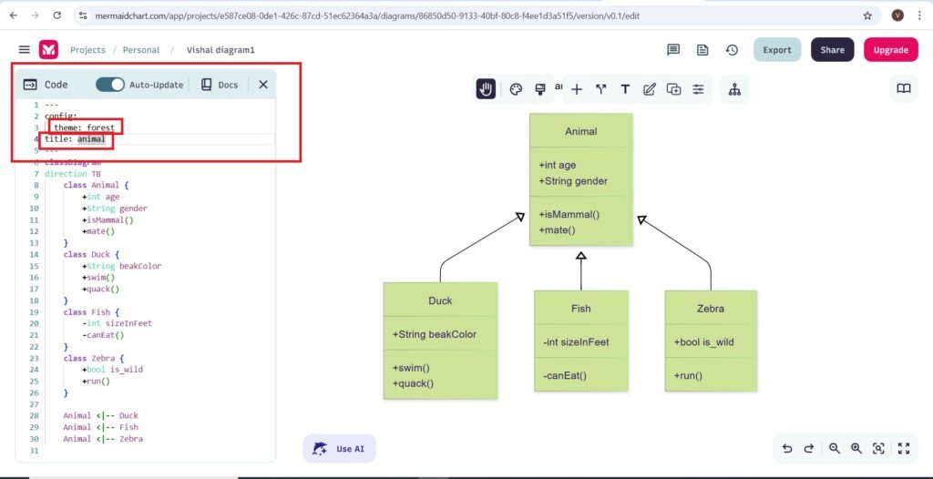Open the comments speech bubble icon
Screen dimensions: 933x479
[673, 50]
